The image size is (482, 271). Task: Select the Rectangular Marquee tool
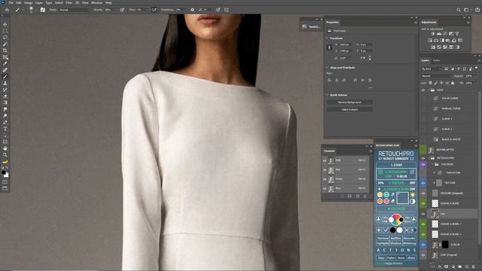[x=5, y=31]
